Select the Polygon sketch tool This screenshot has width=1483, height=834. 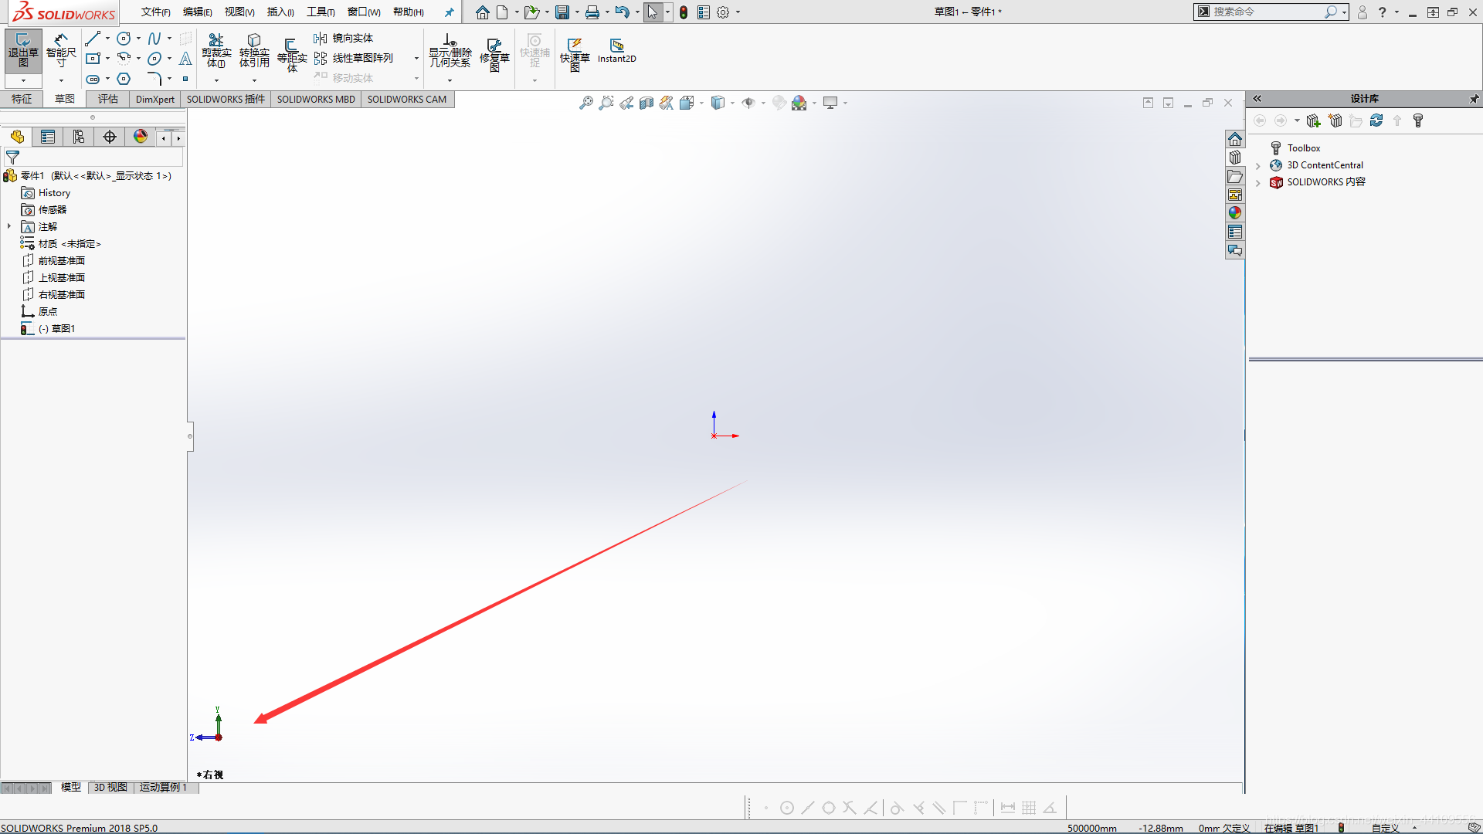tap(124, 79)
